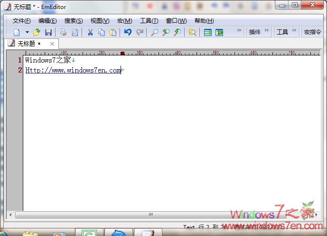Open the New file dropdown arrow

point(27,32)
